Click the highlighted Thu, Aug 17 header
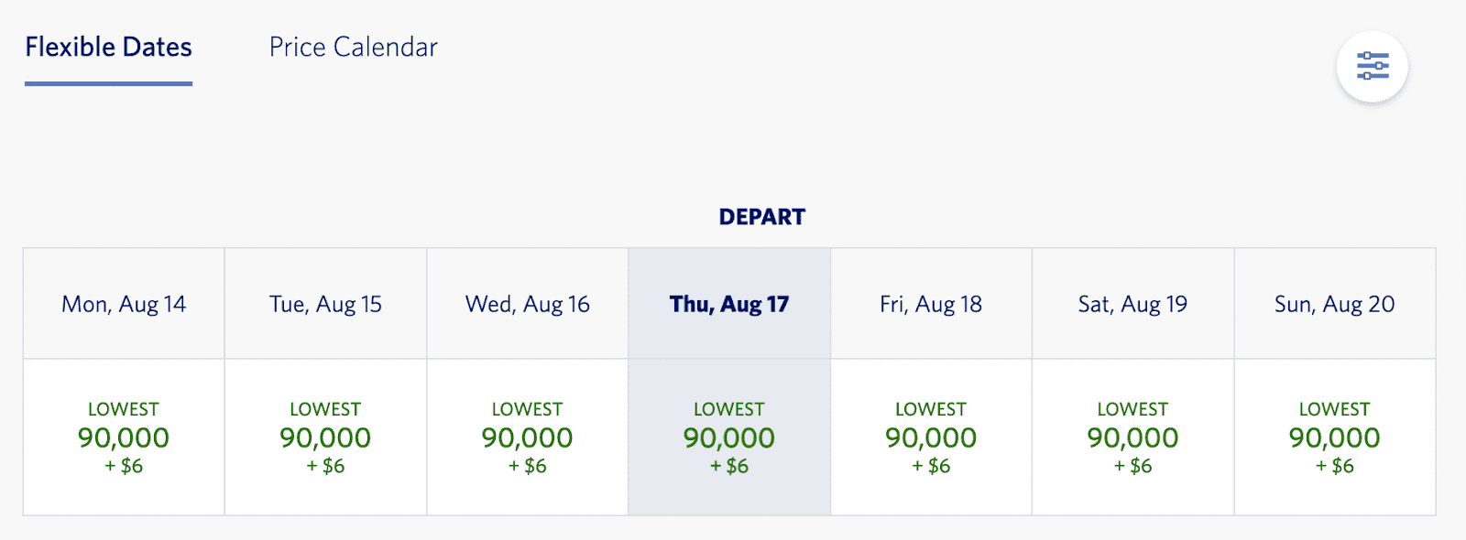The image size is (1466, 540). (729, 304)
